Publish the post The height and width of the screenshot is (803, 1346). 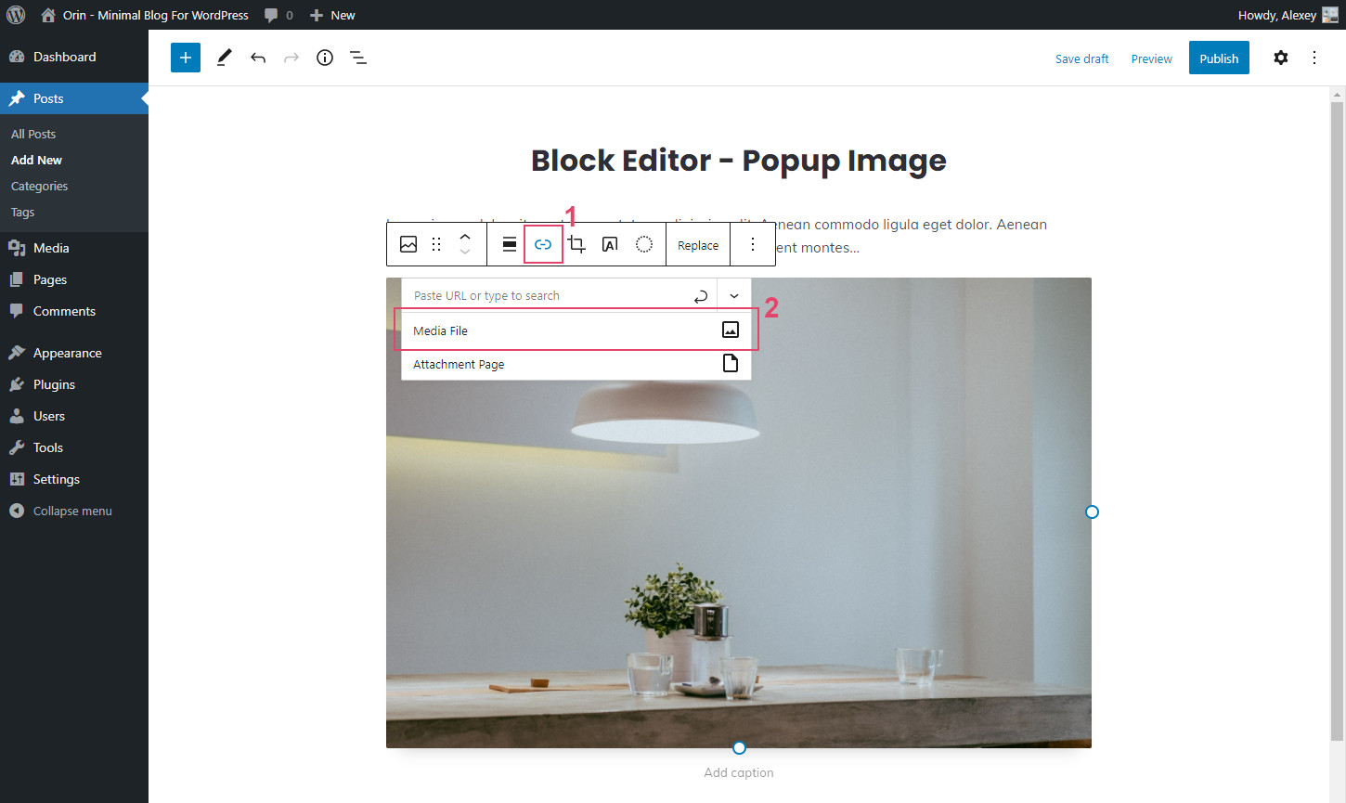(x=1219, y=58)
